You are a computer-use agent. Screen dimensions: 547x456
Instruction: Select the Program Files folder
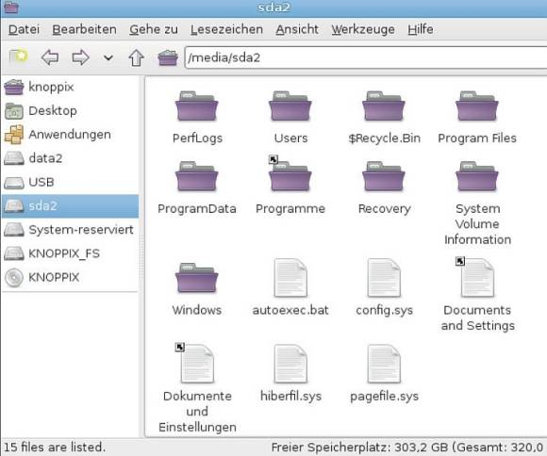(x=477, y=117)
